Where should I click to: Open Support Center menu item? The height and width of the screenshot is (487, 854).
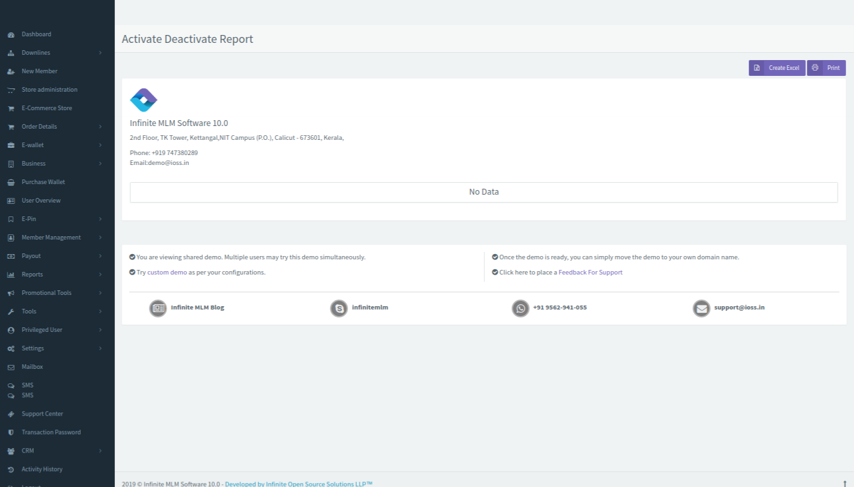coord(42,414)
